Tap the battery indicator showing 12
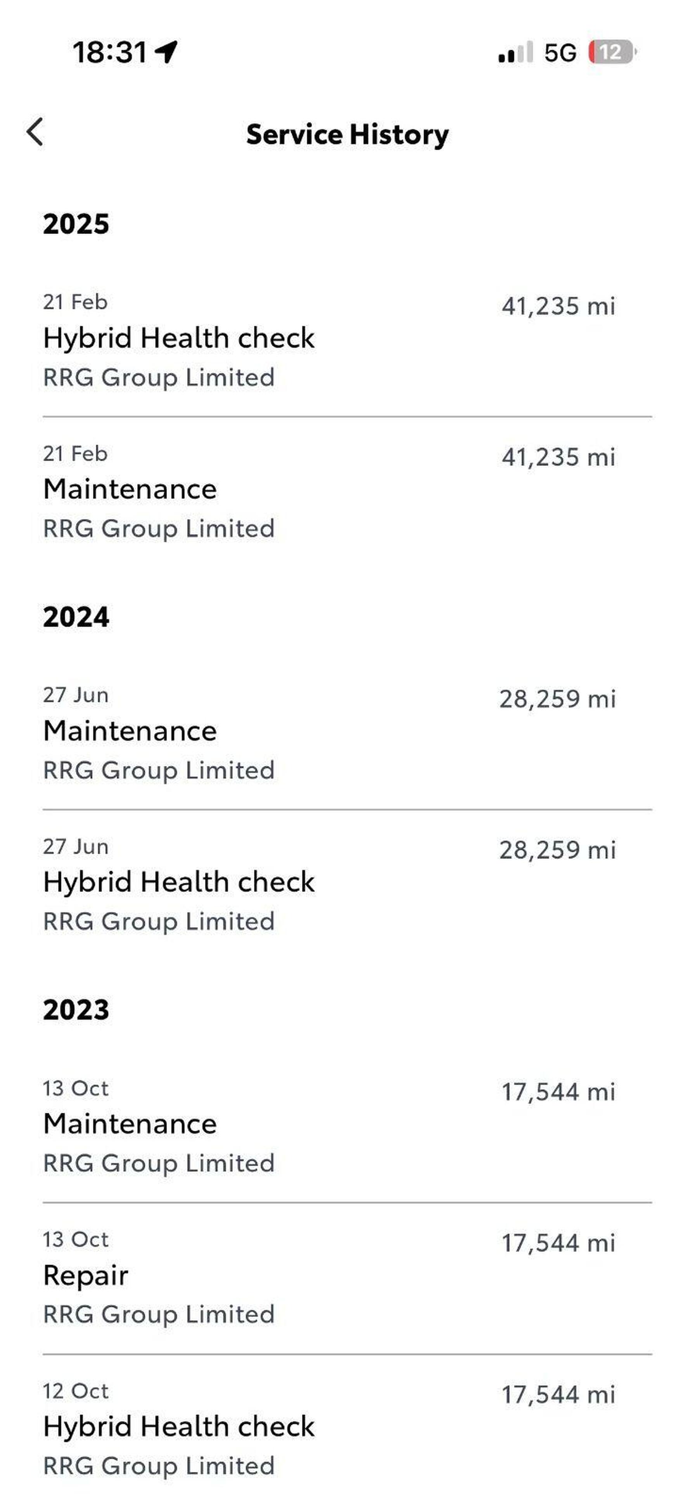The image size is (695, 1508). pos(611,52)
